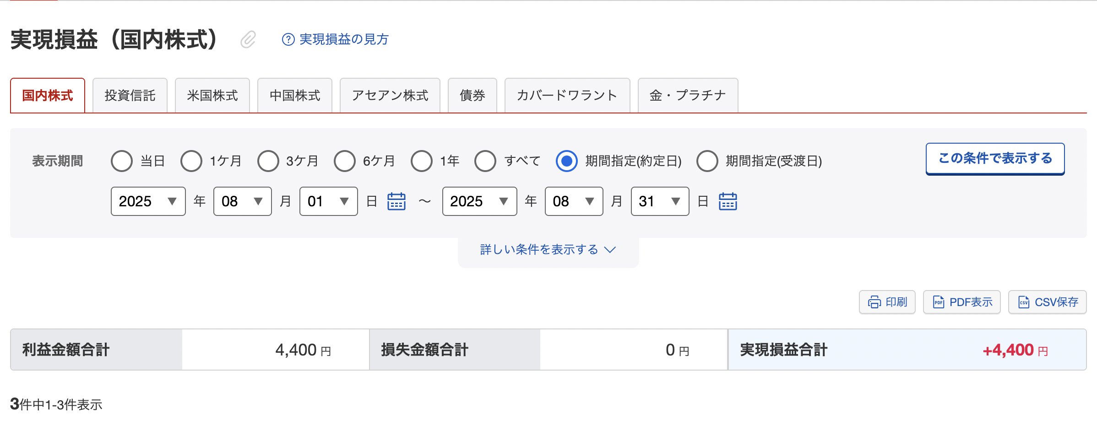Open the end date calendar picker icon
This screenshot has width=1097, height=425.
coord(728,201)
